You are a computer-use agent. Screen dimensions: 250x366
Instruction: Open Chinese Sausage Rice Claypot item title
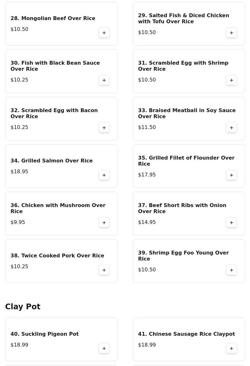pyautogui.click(x=186, y=334)
